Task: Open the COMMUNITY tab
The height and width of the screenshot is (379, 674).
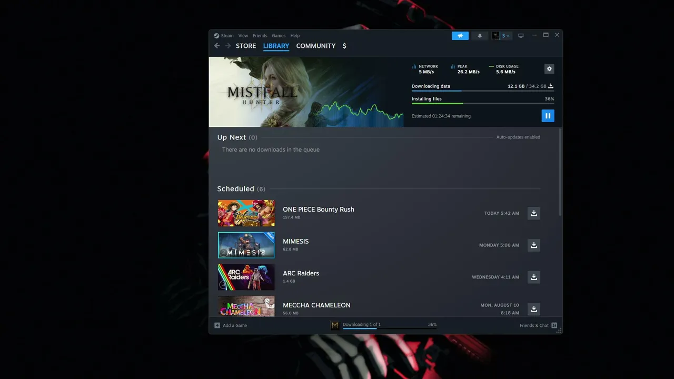Action: point(316,46)
